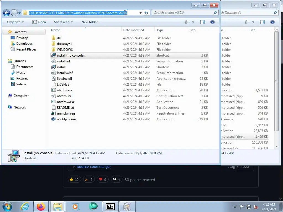Open the Videos library
283x212 pixels.
21,84
